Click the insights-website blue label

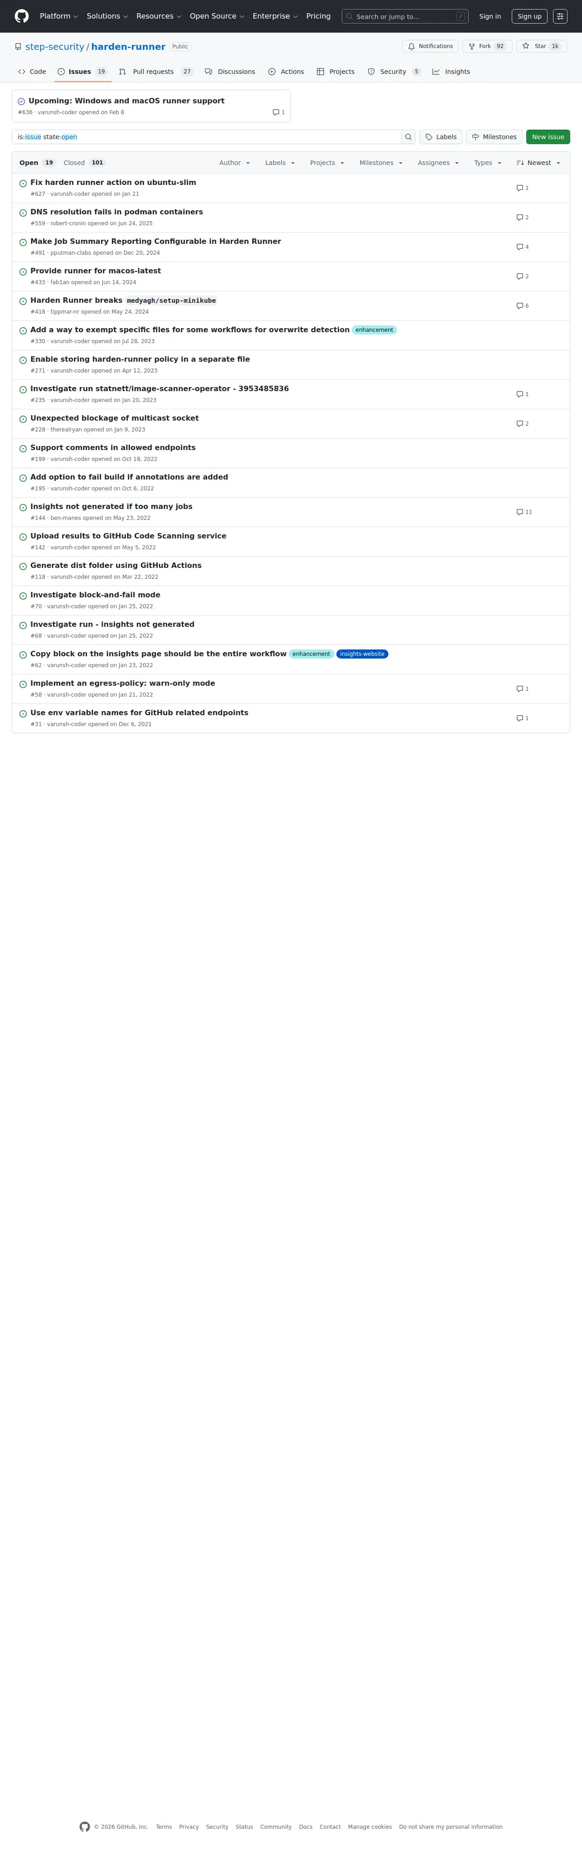coord(361,654)
